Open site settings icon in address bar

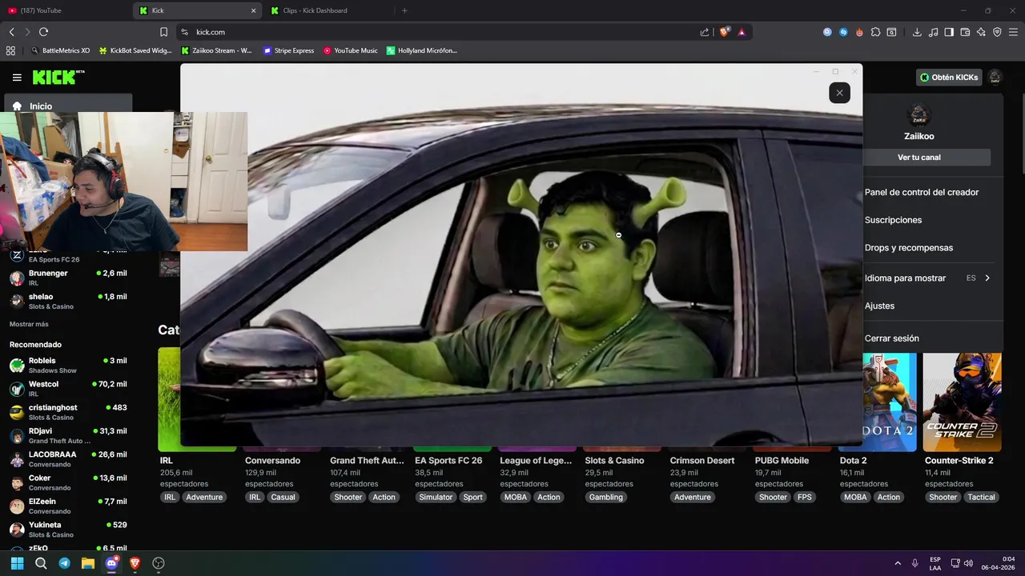(184, 32)
